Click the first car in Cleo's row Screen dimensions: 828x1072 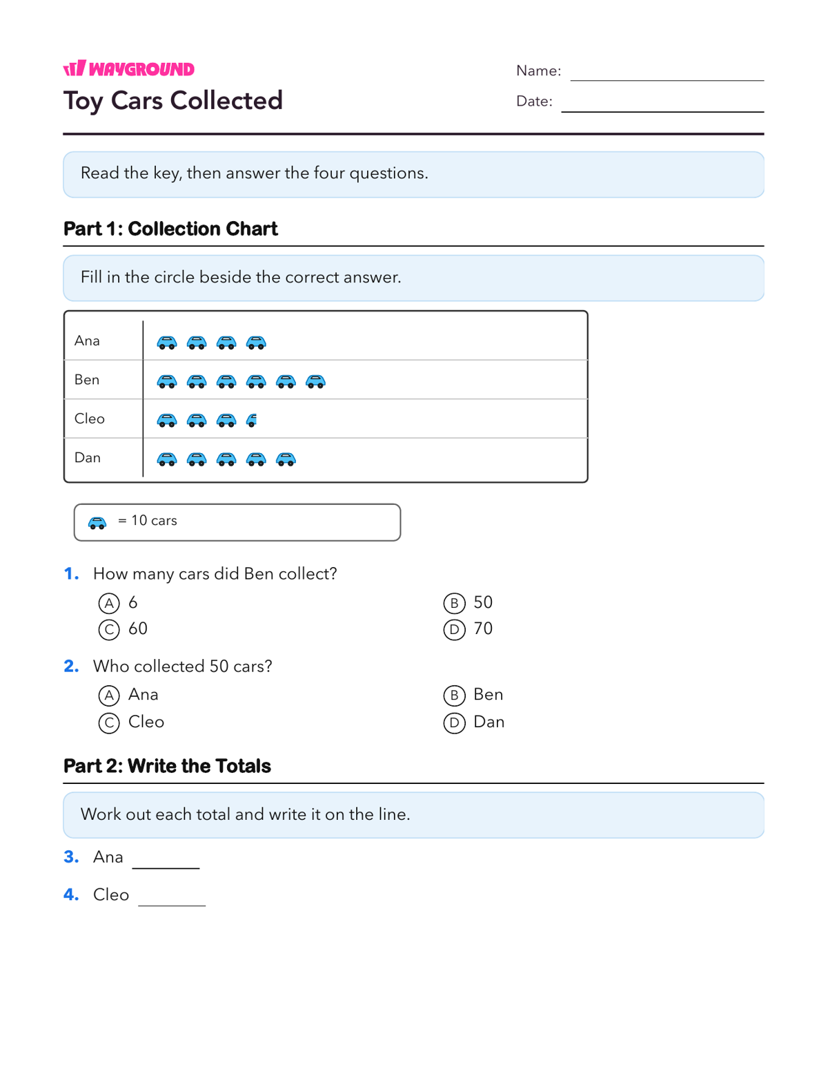click(167, 420)
